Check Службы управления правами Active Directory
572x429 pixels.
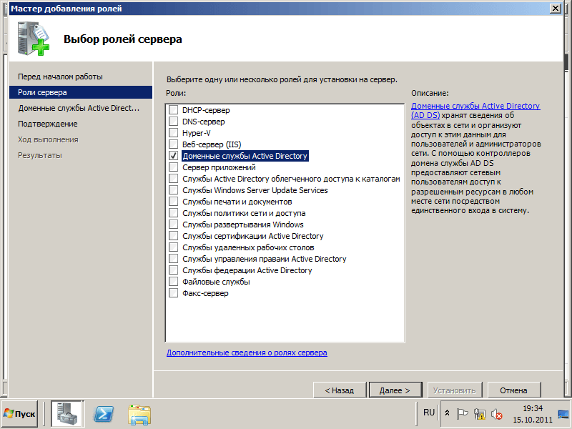(x=173, y=259)
